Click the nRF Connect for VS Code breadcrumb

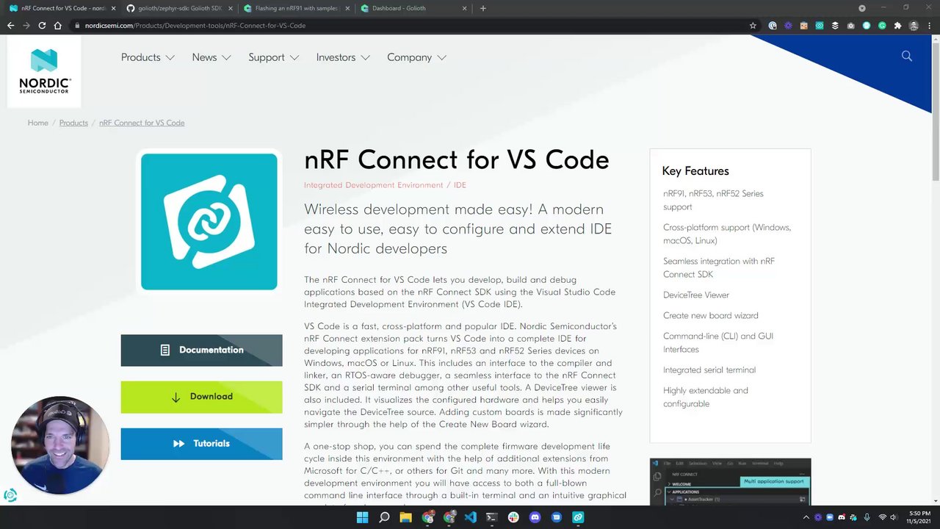tap(142, 123)
